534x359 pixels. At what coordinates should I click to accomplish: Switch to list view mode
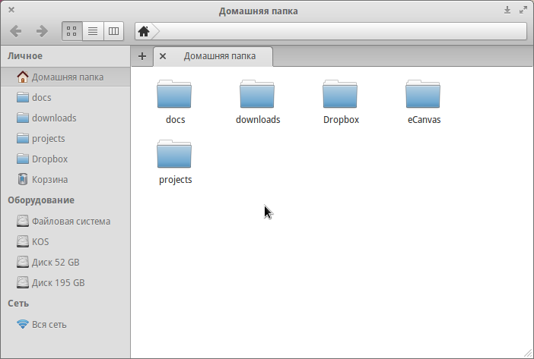point(93,31)
